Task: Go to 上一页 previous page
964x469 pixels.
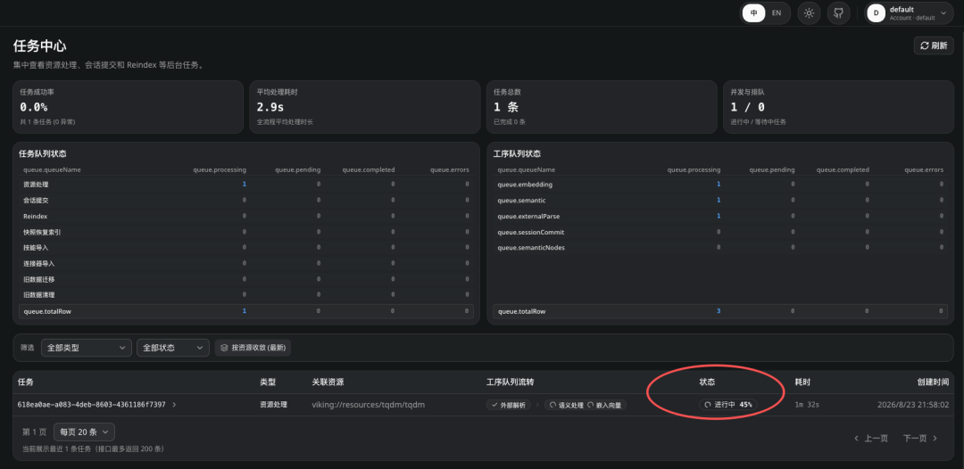Action: pos(871,439)
